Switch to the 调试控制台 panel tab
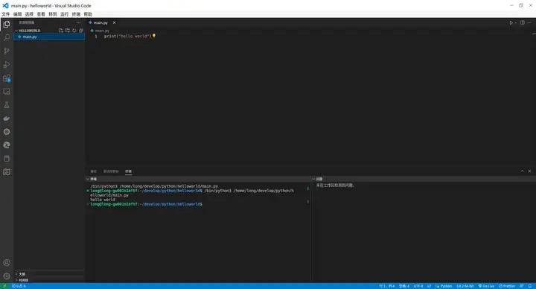 click(111, 171)
